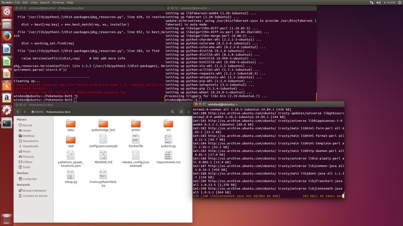
Task: Click the Home breadcrumb in Files
Action: [x=37, y=112]
